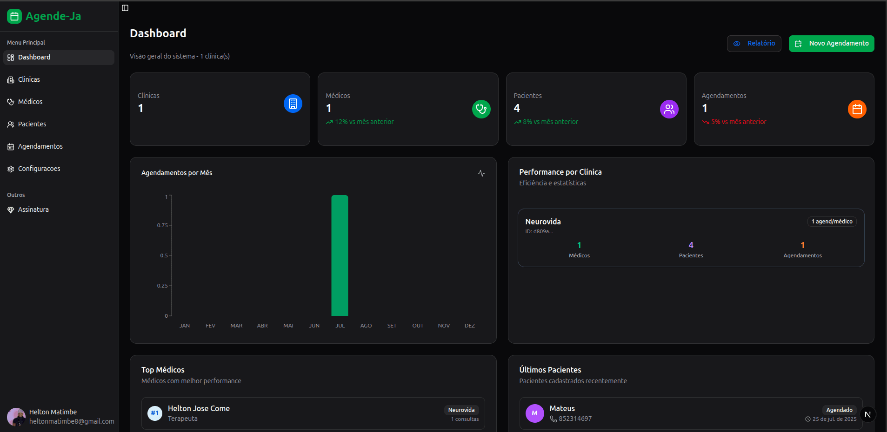The image size is (887, 432).
Task: Open Configuracoes settings page
Action: [39, 169]
